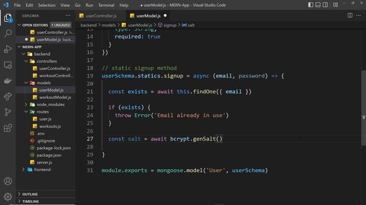366x205 pixels.
Task: Open the Help menu
Action: tap(124, 5)
